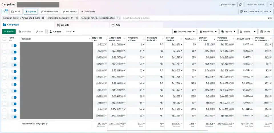This screenshot has width=274, height=133.
Task: Toggle off the campaign with Rp1.200.963 spent
Action: pos(14,91)
